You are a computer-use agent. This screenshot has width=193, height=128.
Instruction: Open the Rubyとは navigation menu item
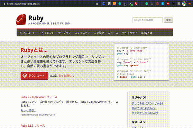point(147,33)
